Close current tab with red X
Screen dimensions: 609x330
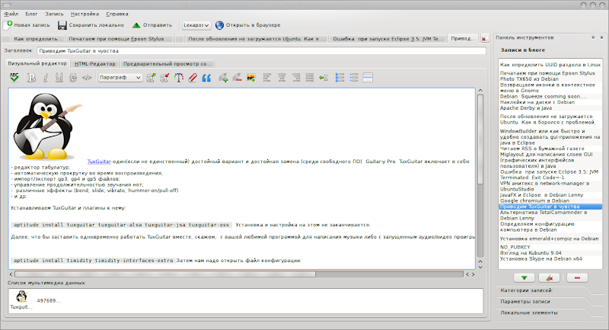(484, 39)
